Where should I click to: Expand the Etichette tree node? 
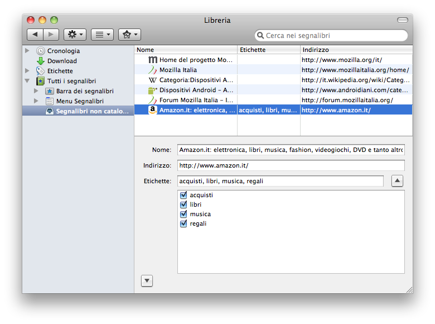(x=27, y=70)
